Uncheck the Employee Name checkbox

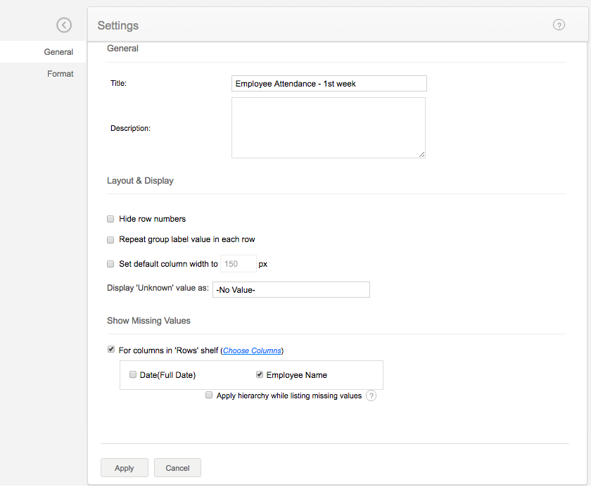(x=260, y=375)
